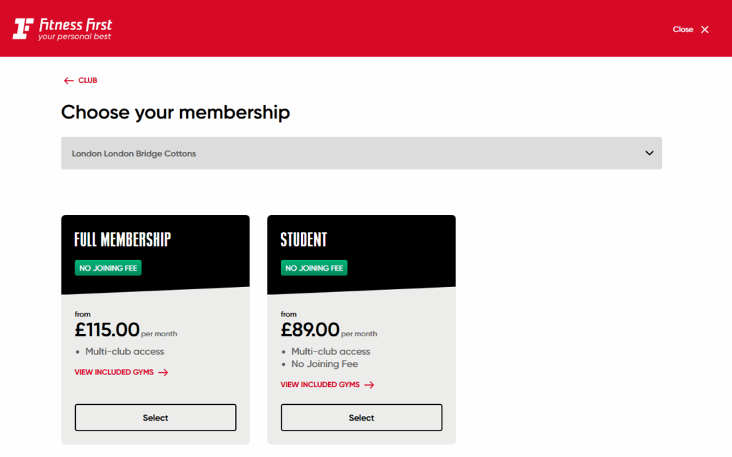Viewport: 732px width, 457px height.
Task: Open VIEW INCLUDED GYMS for Student membership
Action: coord(321,384)
